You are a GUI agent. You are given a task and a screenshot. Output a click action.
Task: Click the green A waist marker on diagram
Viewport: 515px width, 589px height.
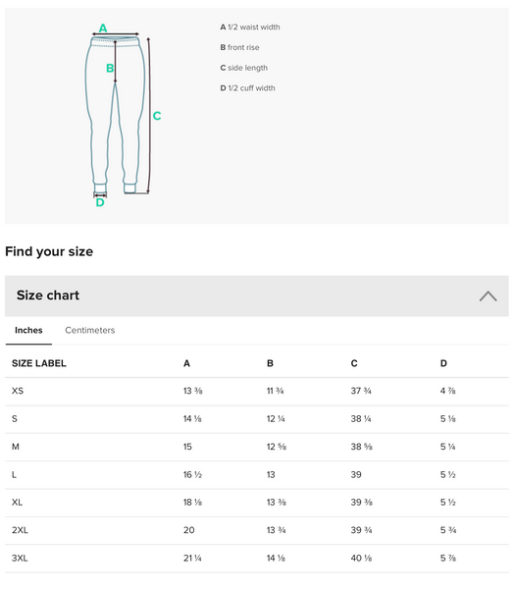103,27
